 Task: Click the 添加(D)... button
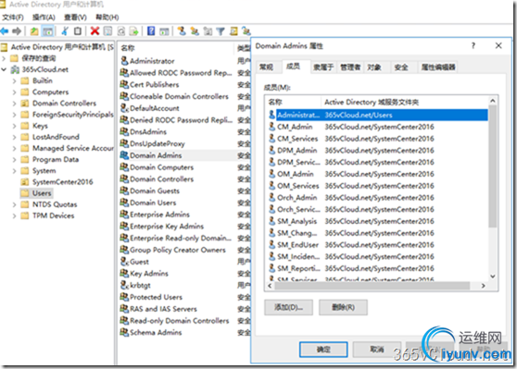tap(288, 307)
